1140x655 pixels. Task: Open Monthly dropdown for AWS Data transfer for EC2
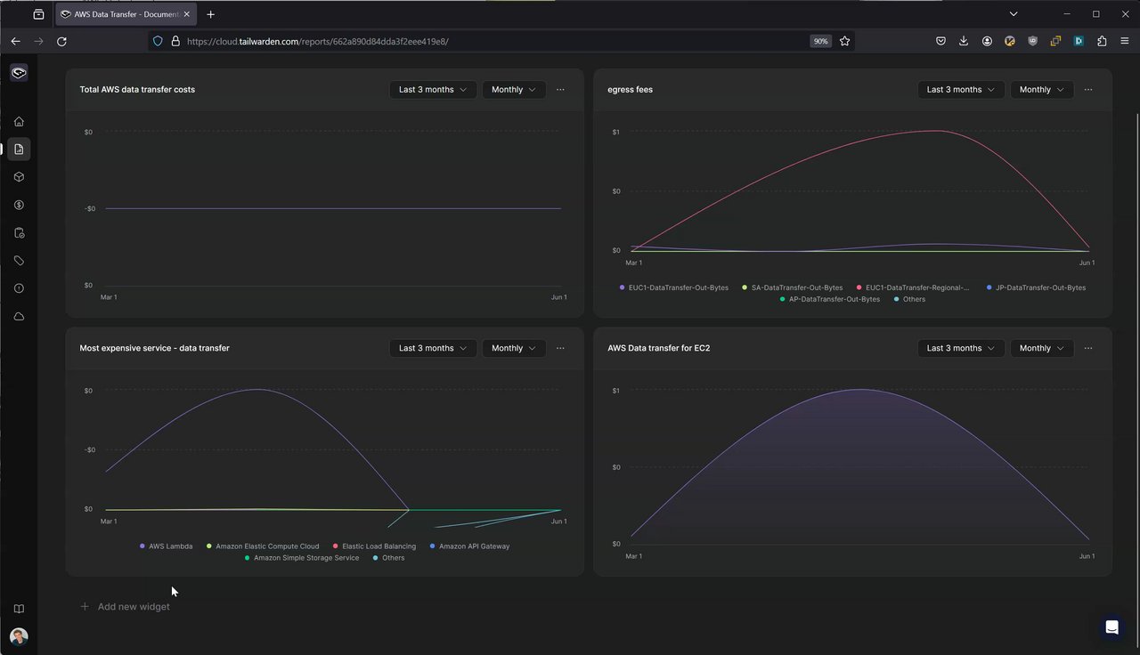pyautogui.click(x=1042, y=348)
